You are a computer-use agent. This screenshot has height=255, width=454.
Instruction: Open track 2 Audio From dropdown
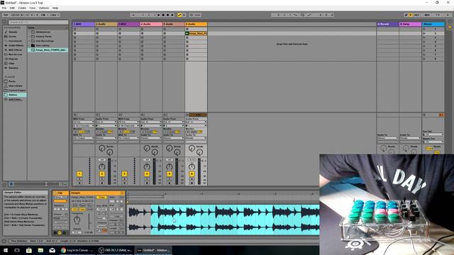coord(106,122)
